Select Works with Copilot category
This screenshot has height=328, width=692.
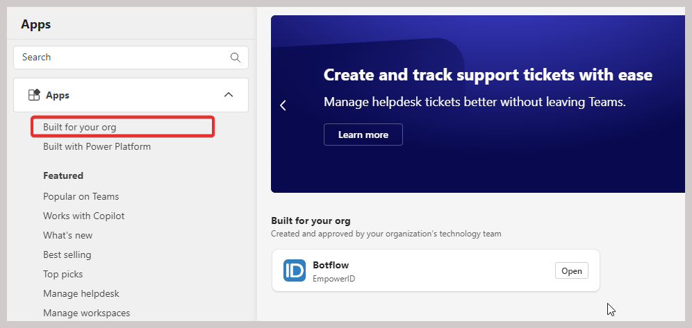[83, 216]
